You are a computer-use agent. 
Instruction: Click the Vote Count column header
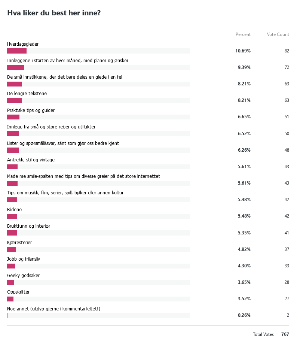pyautogui.click(x=278, y=34)
